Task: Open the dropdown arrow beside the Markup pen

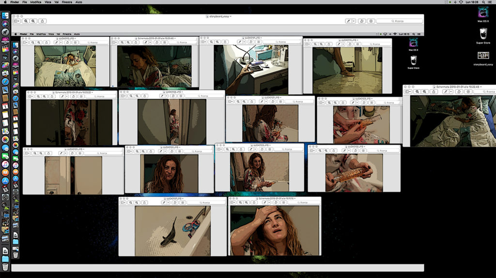Action: coord(354,21)
